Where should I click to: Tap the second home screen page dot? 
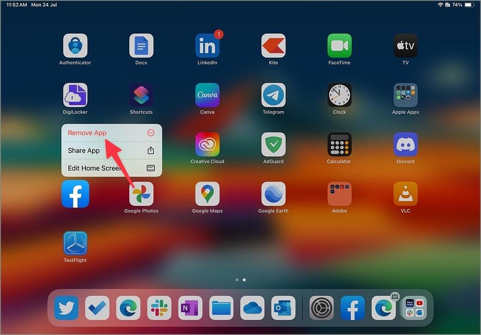244,280
